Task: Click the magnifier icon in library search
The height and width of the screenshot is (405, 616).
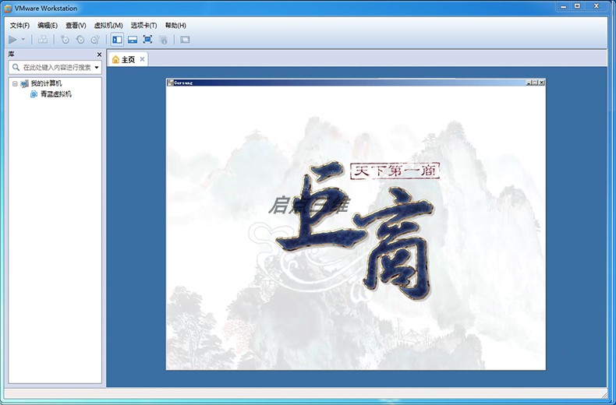Action: (16, 68)
